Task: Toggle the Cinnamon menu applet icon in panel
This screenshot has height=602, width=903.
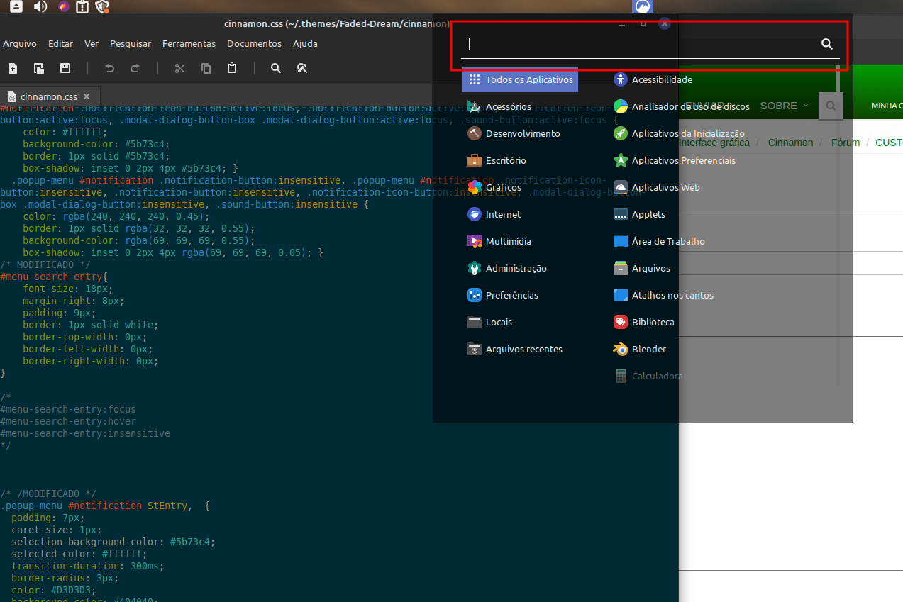Action: [x=643, y=7]
